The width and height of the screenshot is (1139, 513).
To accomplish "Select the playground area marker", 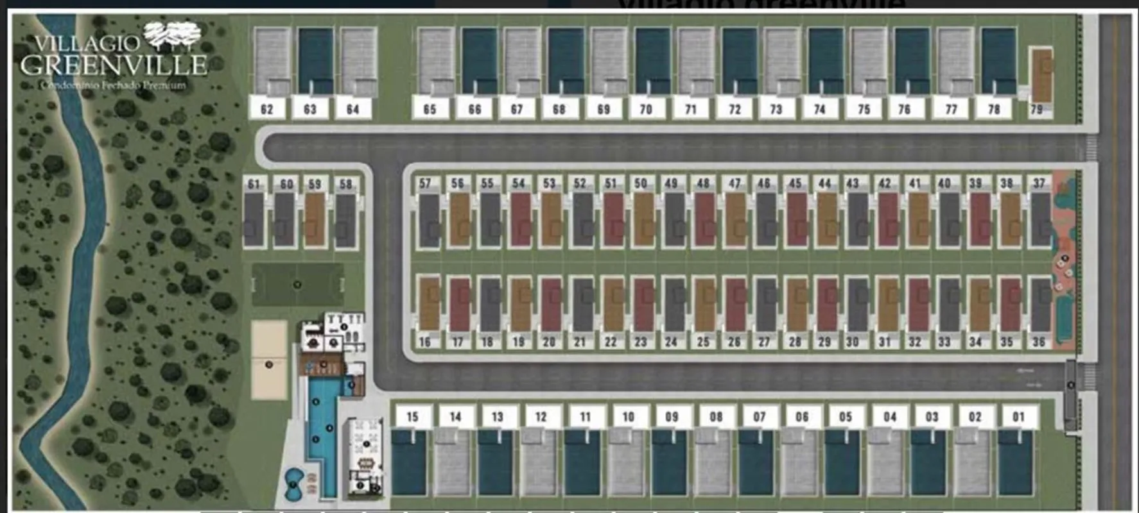I will (x=1065, y=258).
